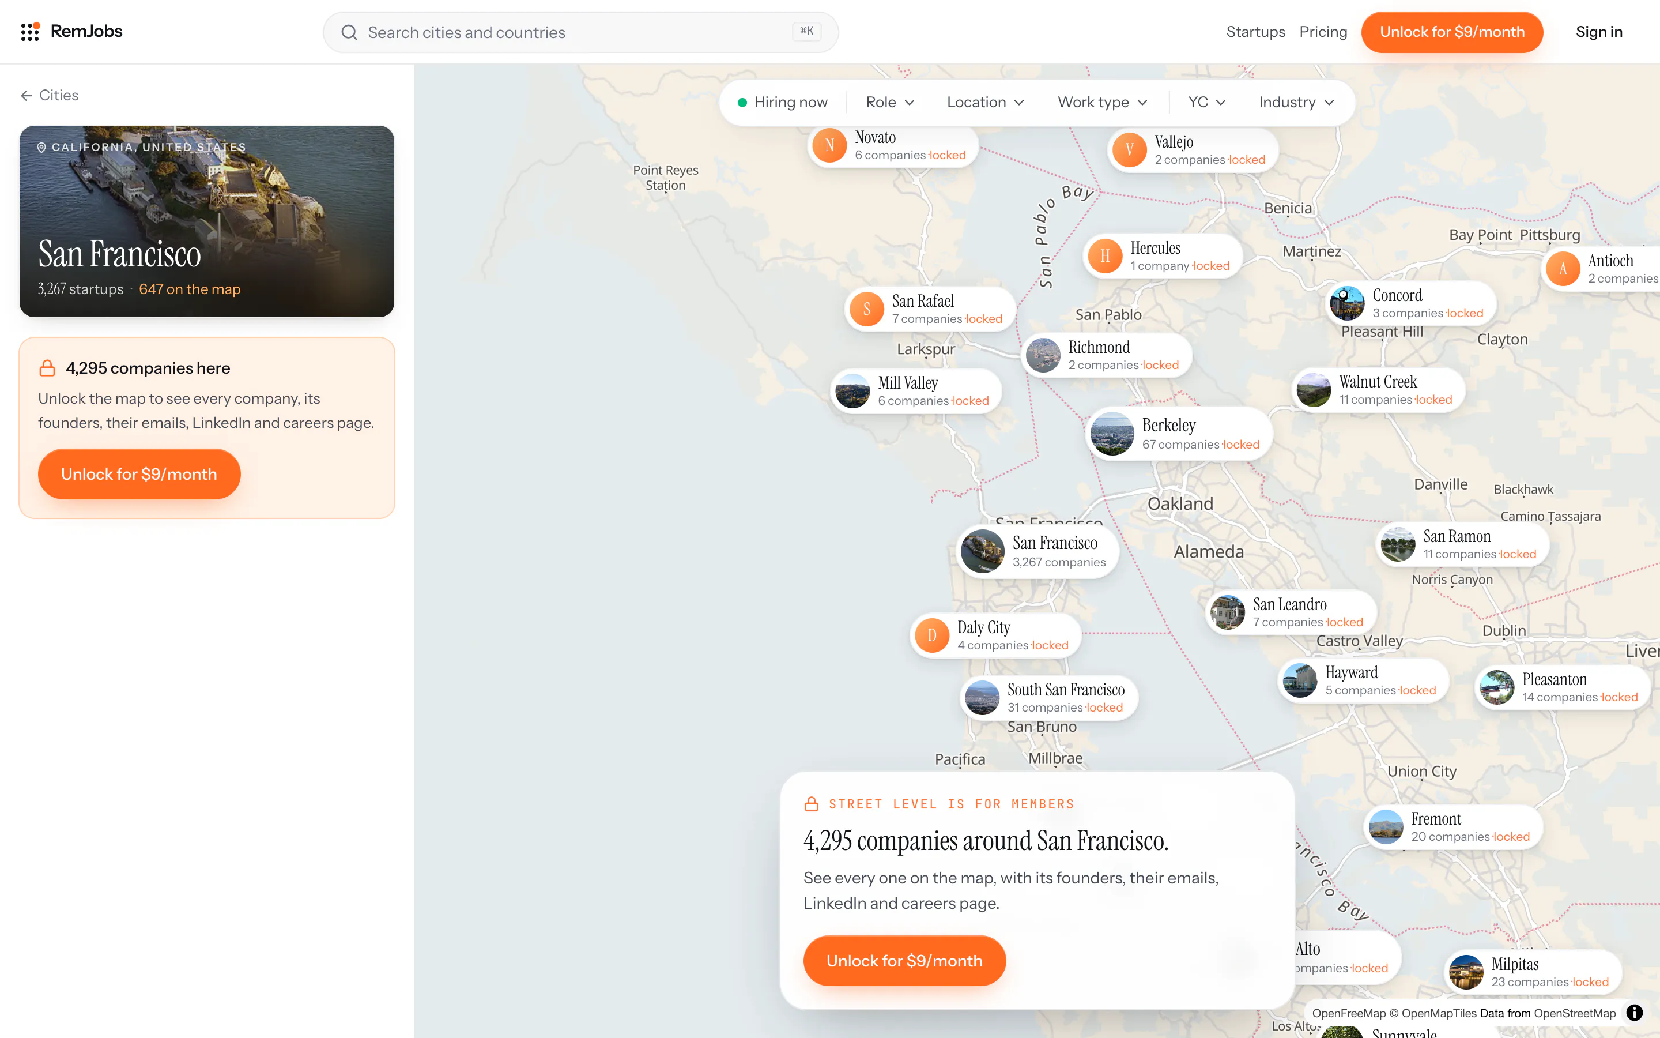Open the Startups nav link
1660x1038 pixels.
[1255, 32]
